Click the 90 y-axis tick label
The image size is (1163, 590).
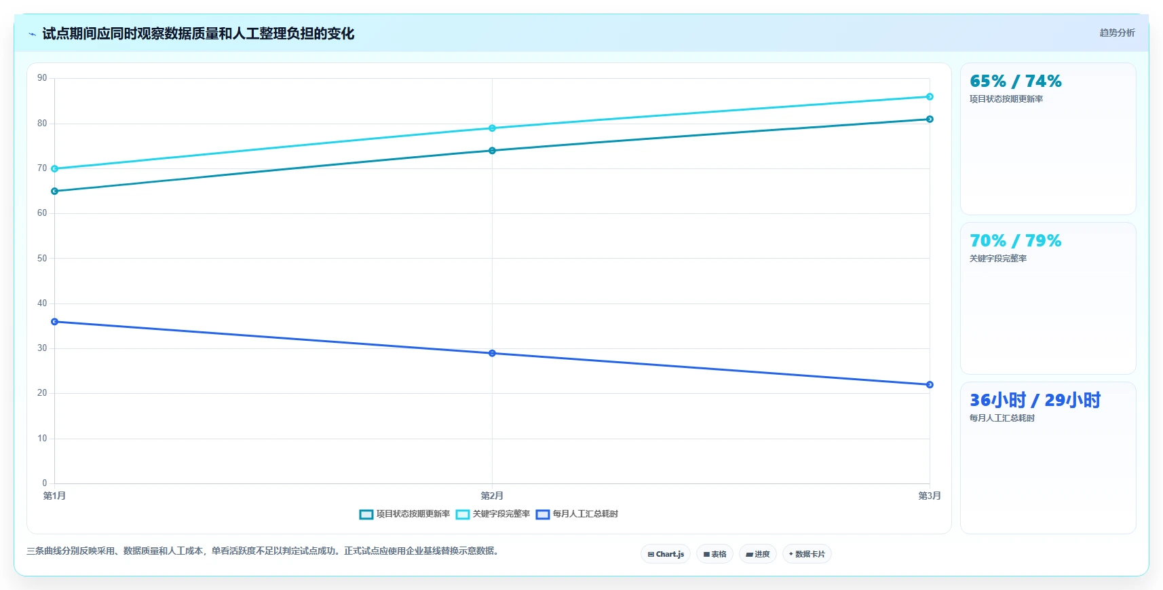[42, 78]
